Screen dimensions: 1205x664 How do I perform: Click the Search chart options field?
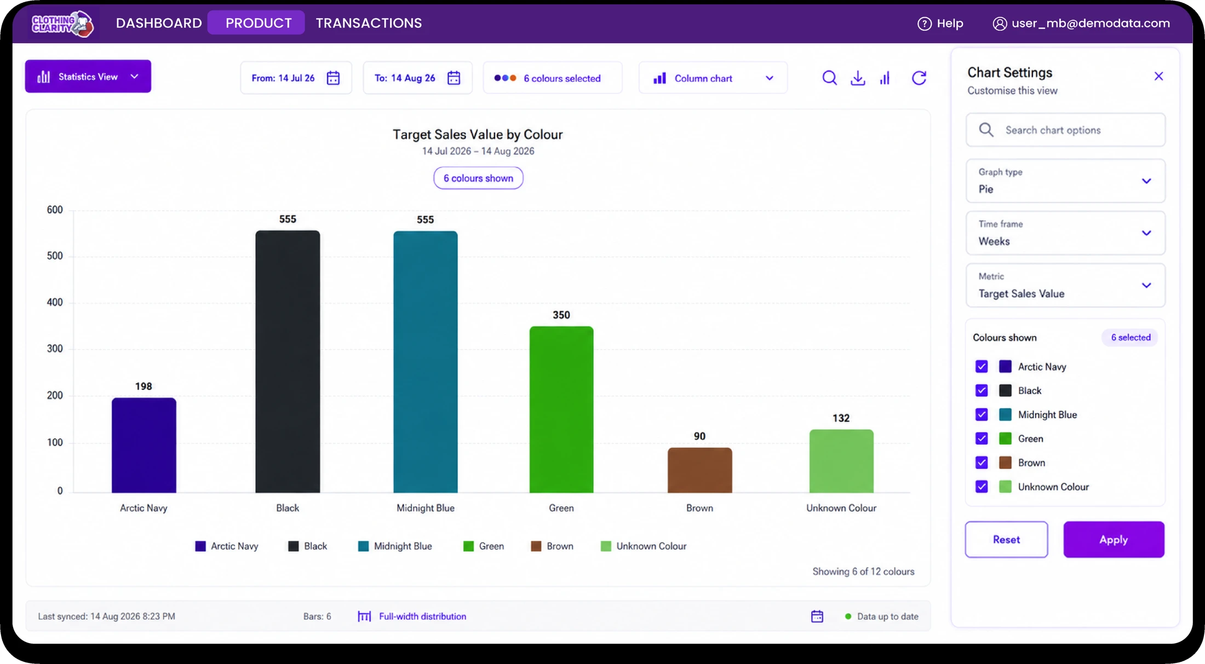(x=1065, y=130)
